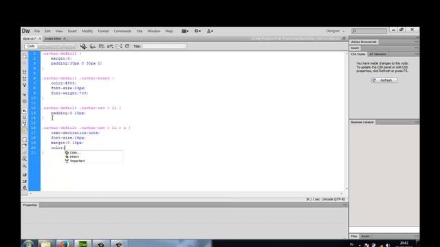Click the Refresh button in CSS Styles panel

pyautogui.click(x=384, y=80)
